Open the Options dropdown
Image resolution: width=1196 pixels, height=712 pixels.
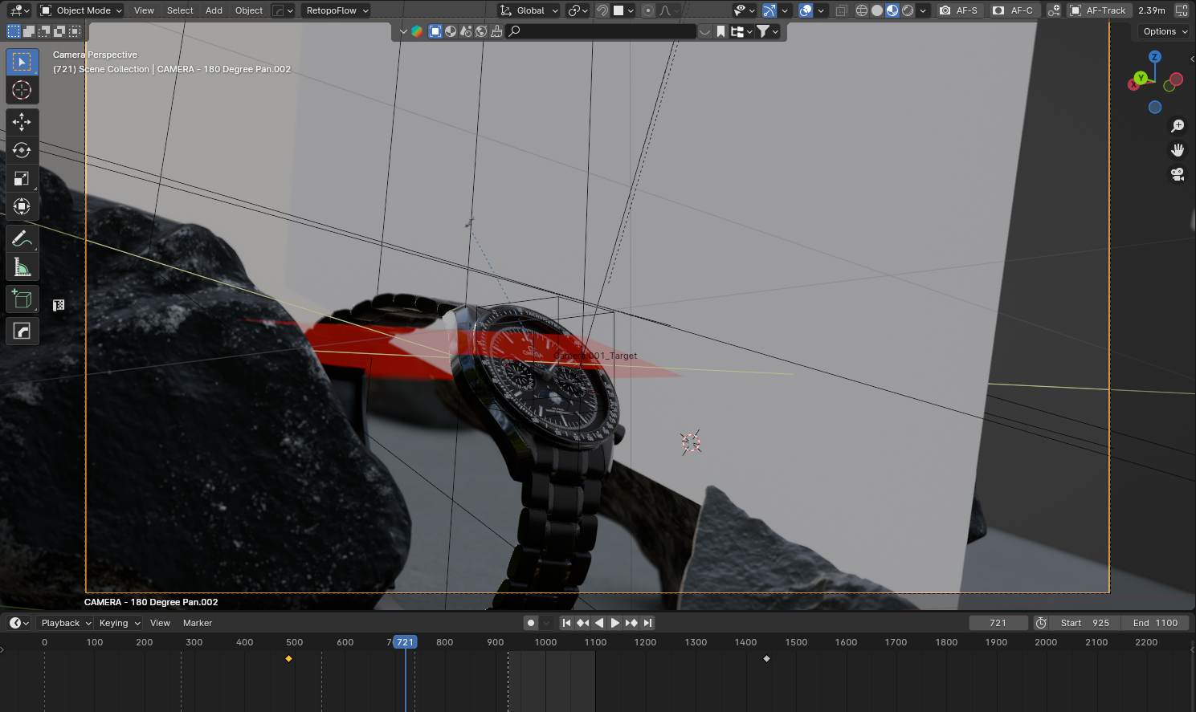1165,31
